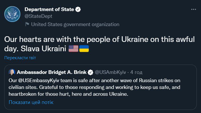Click the @USEmbassyKyiv mention in quoted tweet

[39, 81]
